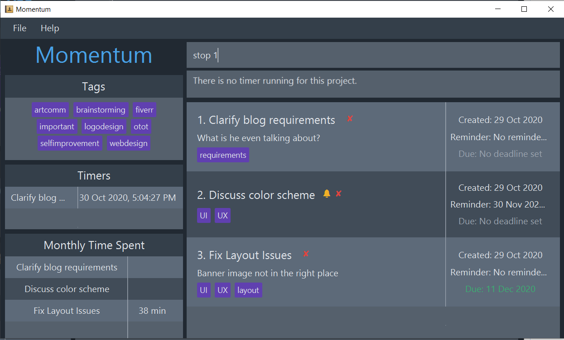Click the UX tag on Fix Layout Issues
The width and height of the screenshot is (564, 340).
(222, 290)
